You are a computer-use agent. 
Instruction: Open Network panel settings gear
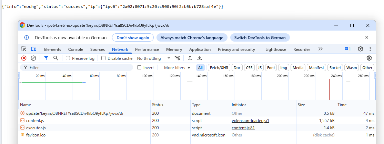[369, 58]
